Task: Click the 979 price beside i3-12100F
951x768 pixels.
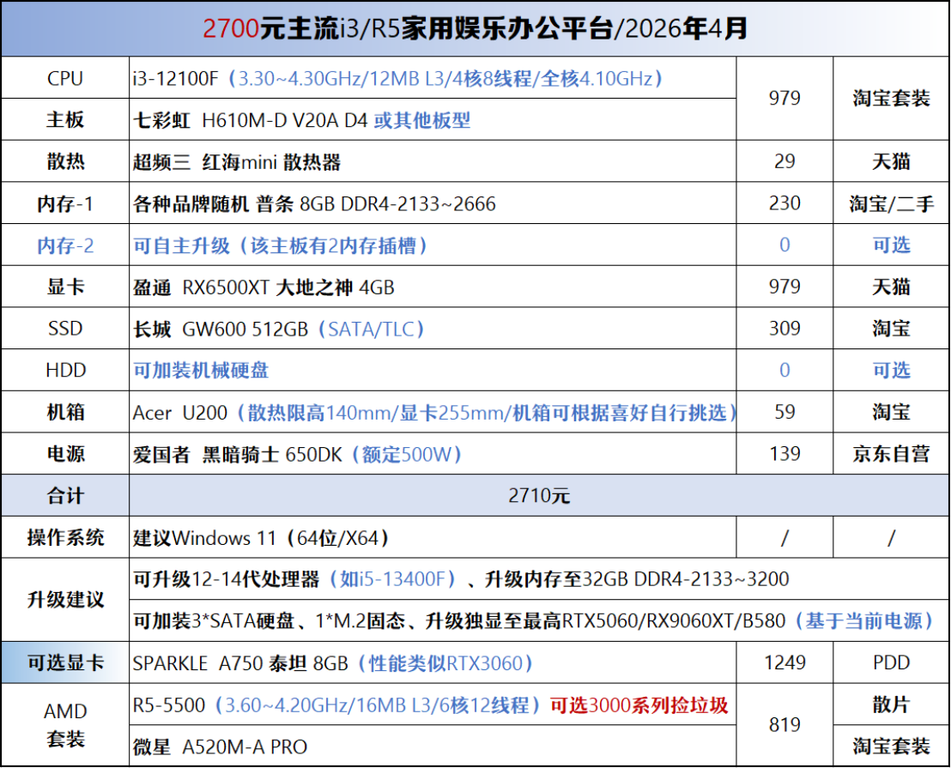Action: (x=784, y=98)
